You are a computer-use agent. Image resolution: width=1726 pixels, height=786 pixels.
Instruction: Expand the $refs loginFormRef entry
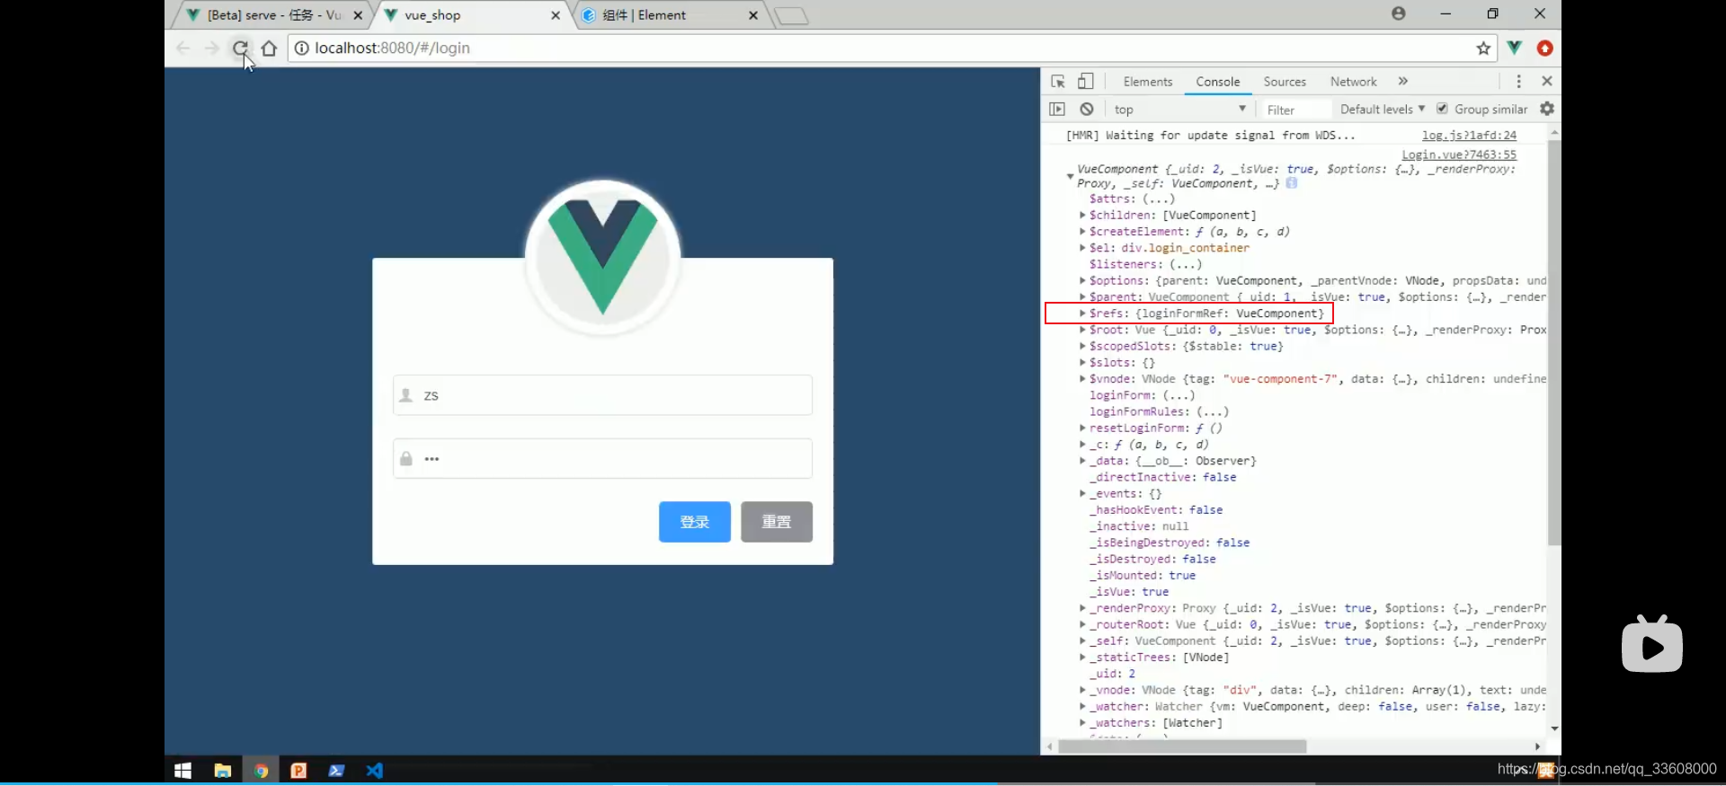(1082, 314)
